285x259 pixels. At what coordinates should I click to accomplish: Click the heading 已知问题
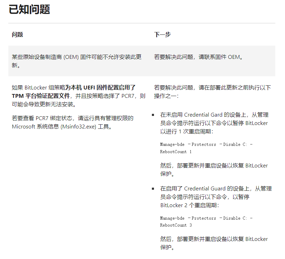click(29, 9)
